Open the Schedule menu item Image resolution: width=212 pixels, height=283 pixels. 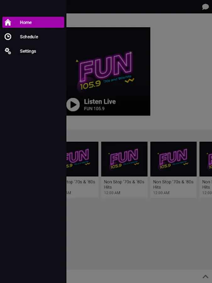click(x=33, y=37)
